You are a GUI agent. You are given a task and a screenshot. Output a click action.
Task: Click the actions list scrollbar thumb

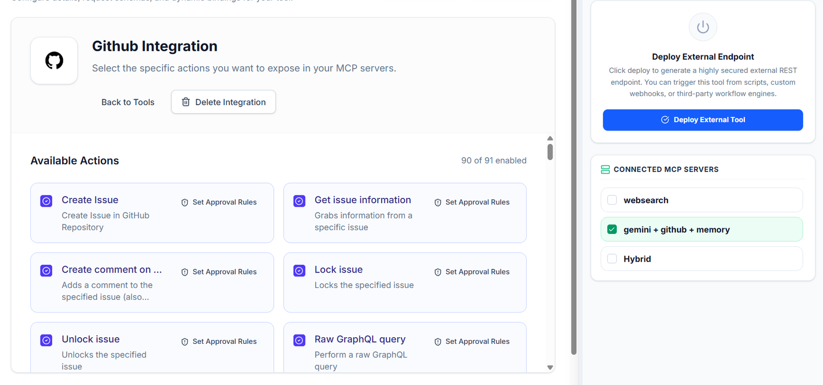550,152
